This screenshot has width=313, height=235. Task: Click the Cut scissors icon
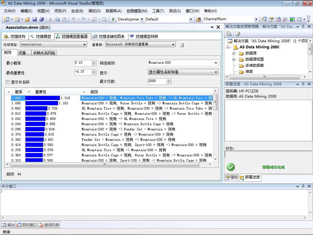click(50, 19)
